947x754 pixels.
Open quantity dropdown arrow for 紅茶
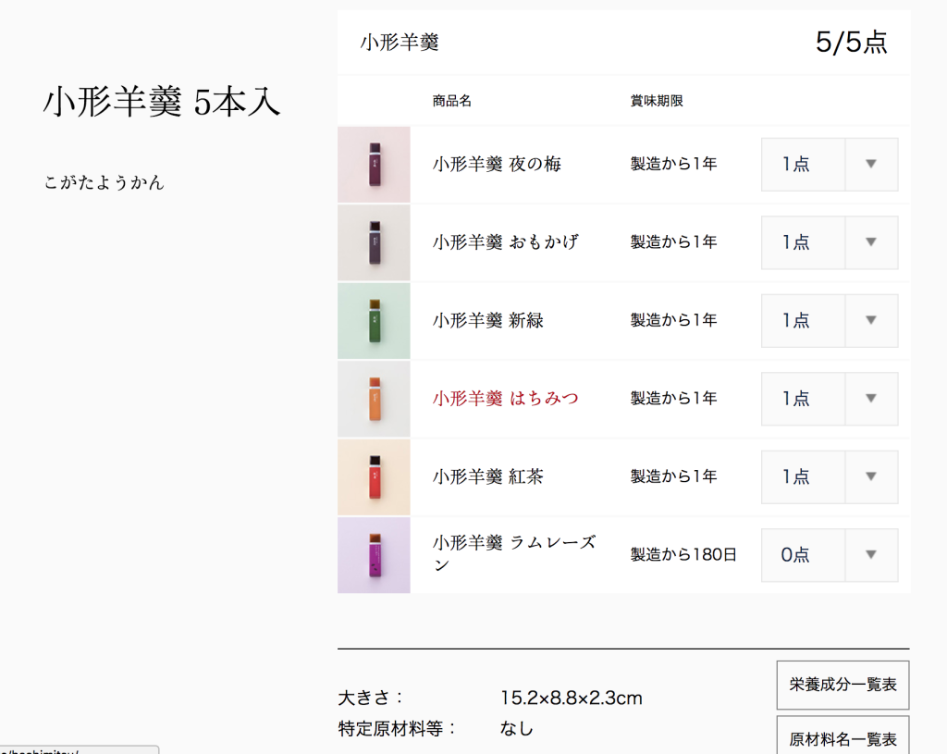[x=870, y=477]
